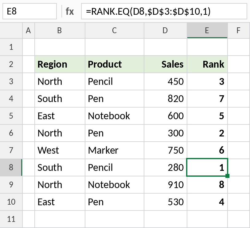Viewport: 250px width, 228px height.
Task: Select column B header
Action: tap(60, 30)
